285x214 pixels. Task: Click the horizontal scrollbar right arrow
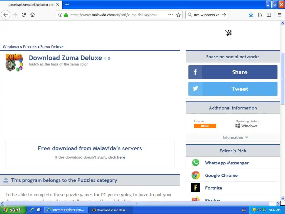278,203
